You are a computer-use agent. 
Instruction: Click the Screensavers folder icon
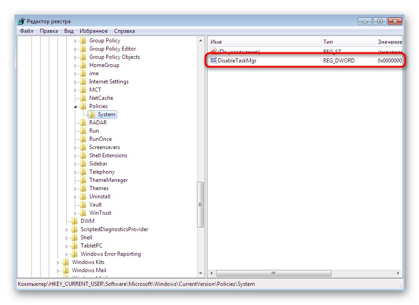click(x=83, y=147)
